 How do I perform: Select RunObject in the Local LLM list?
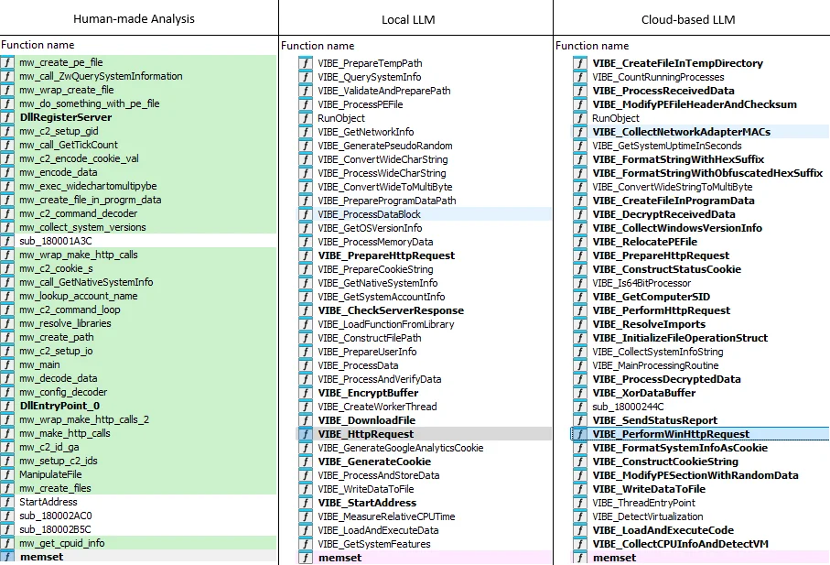[x=424, y=119]
